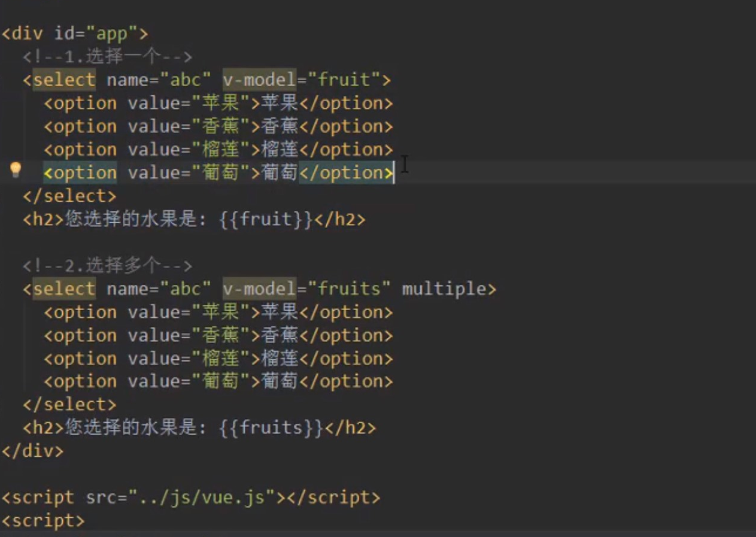Click the 香蕉 option line in the multiple select
This screenshot has height=537, width=756.
click(218, 336)
